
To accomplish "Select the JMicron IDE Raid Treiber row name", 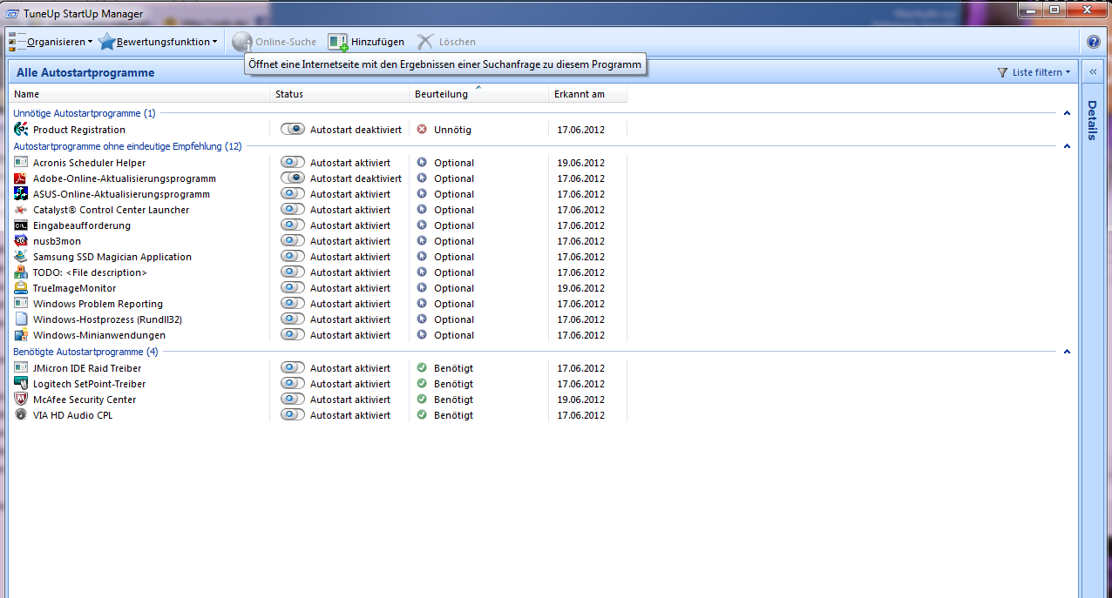I will point(87,368).
